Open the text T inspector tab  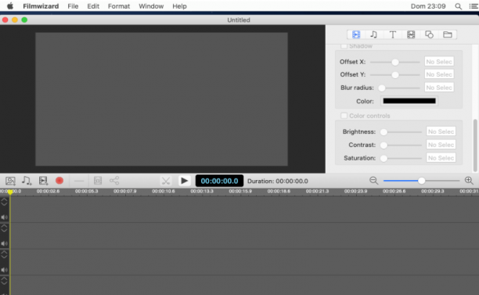click(x=393, y=34)
